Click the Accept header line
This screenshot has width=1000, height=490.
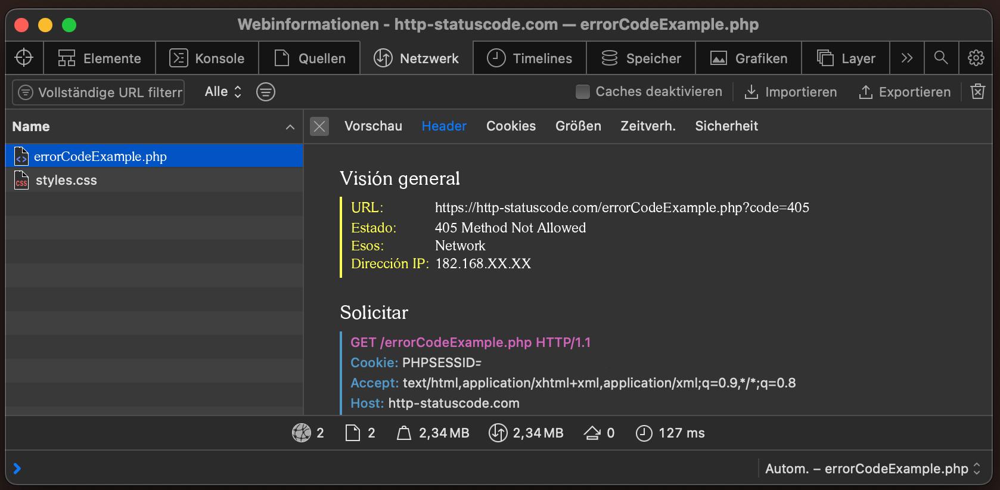click(x=573, y=383)
